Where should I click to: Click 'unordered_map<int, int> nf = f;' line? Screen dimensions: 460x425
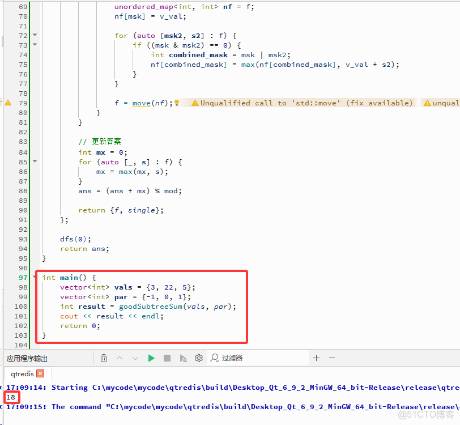tap(184, 7)
